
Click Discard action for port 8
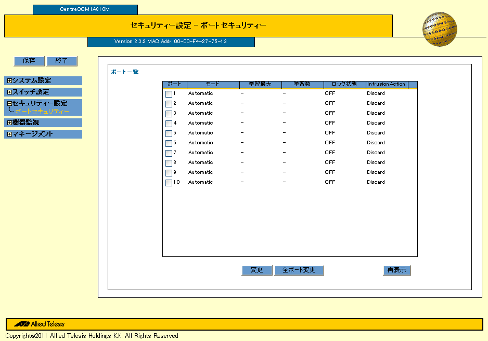coord(376,162)
